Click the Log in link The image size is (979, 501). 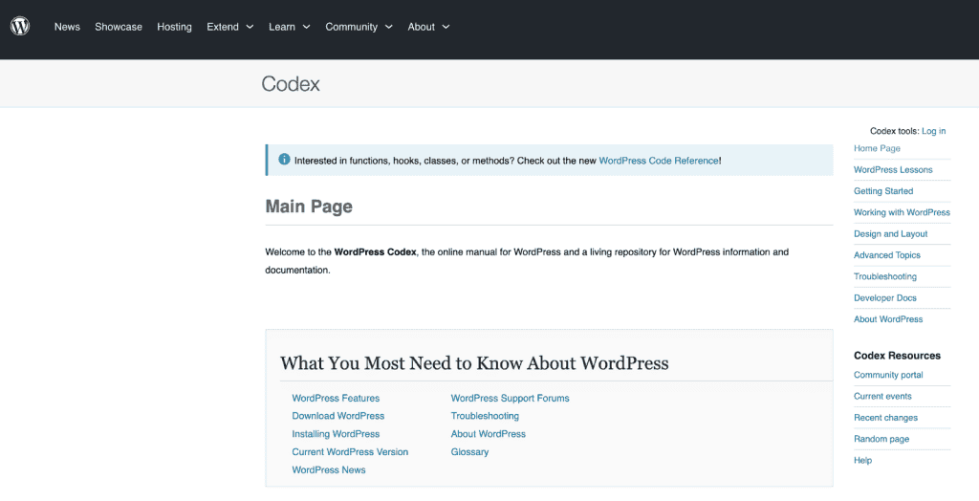point(933,131)
